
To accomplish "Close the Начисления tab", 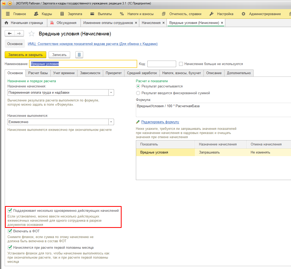I will tap(163, 23).
